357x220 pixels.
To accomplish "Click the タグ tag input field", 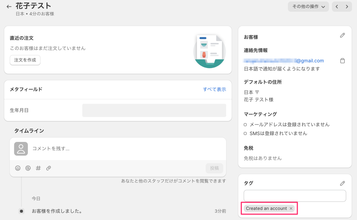I will coord(295,196).
